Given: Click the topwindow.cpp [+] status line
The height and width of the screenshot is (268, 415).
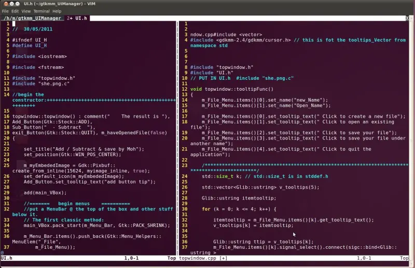Looking at the screenshot, I should (203, 258).
